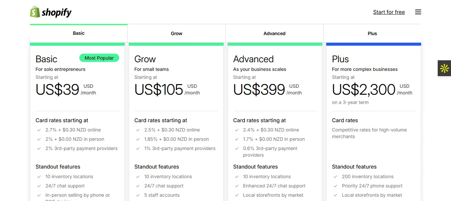Open the Advanced plan tab

[274, 33]
